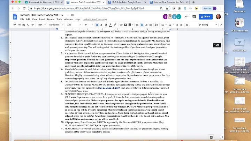Expand the numbered list dropdown arrow
The image size is (251, 141).
pos(166,25)
